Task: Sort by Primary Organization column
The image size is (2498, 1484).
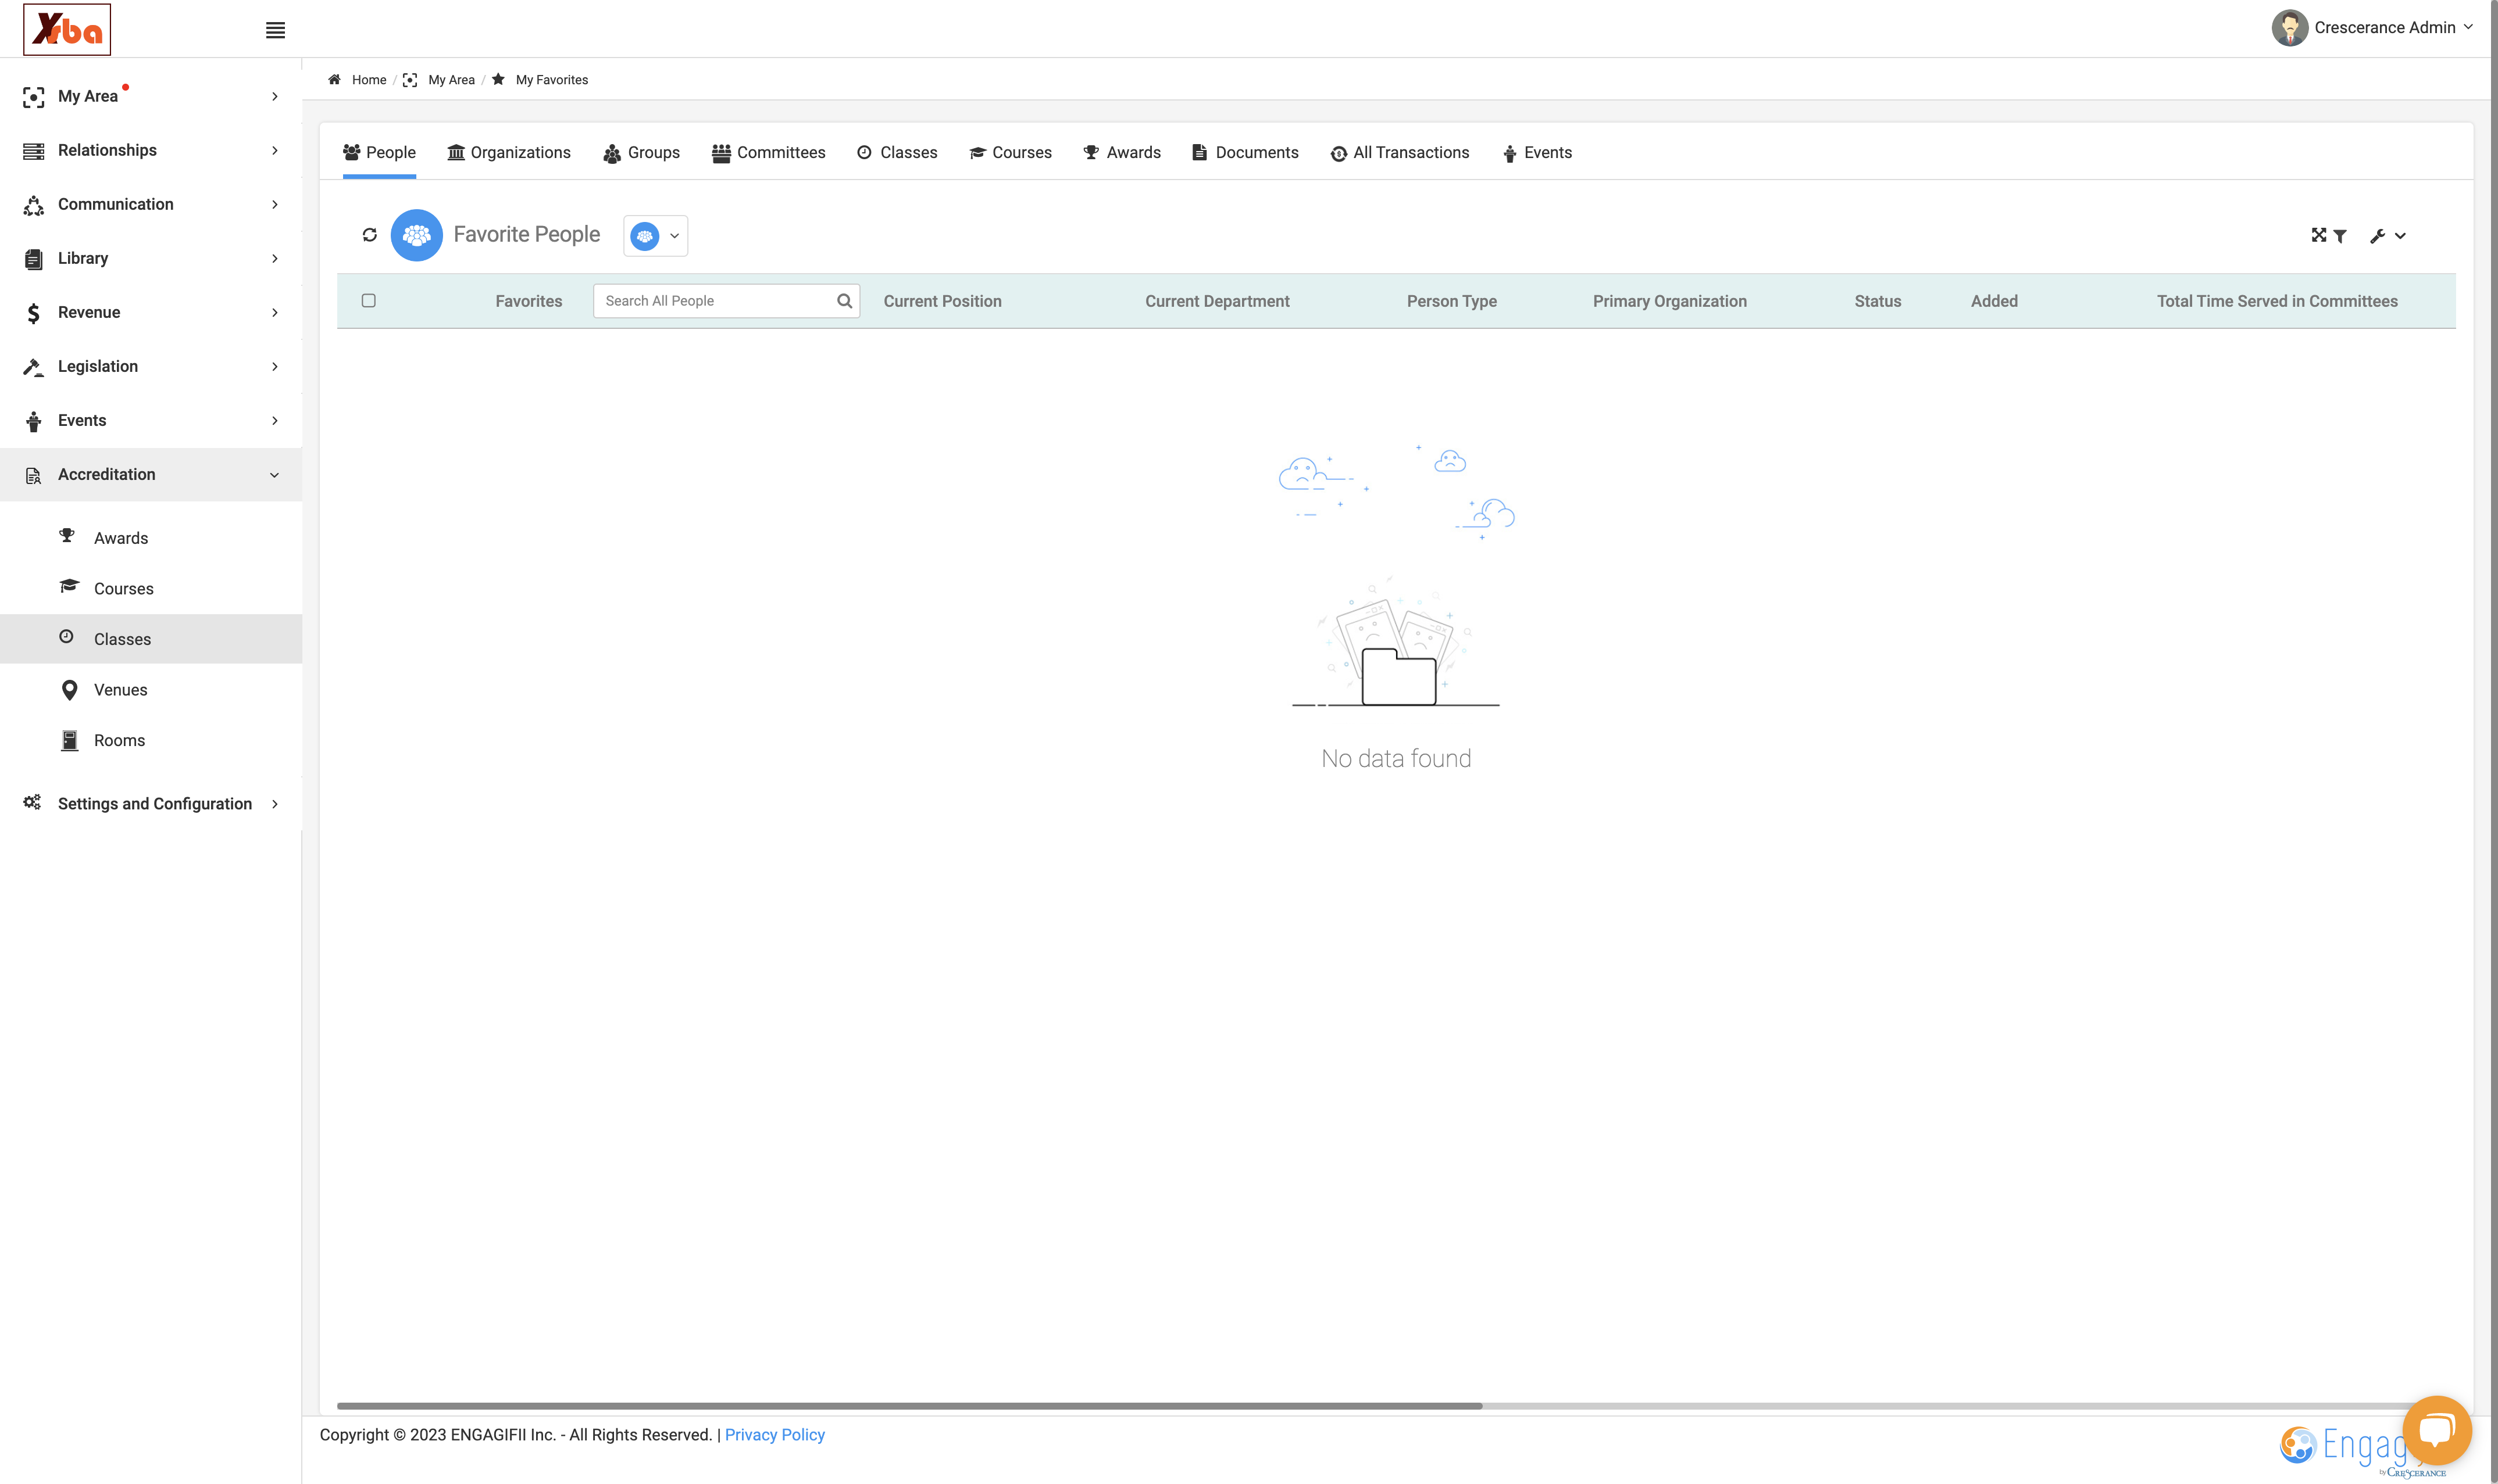Action: [x=1669, y=301]
